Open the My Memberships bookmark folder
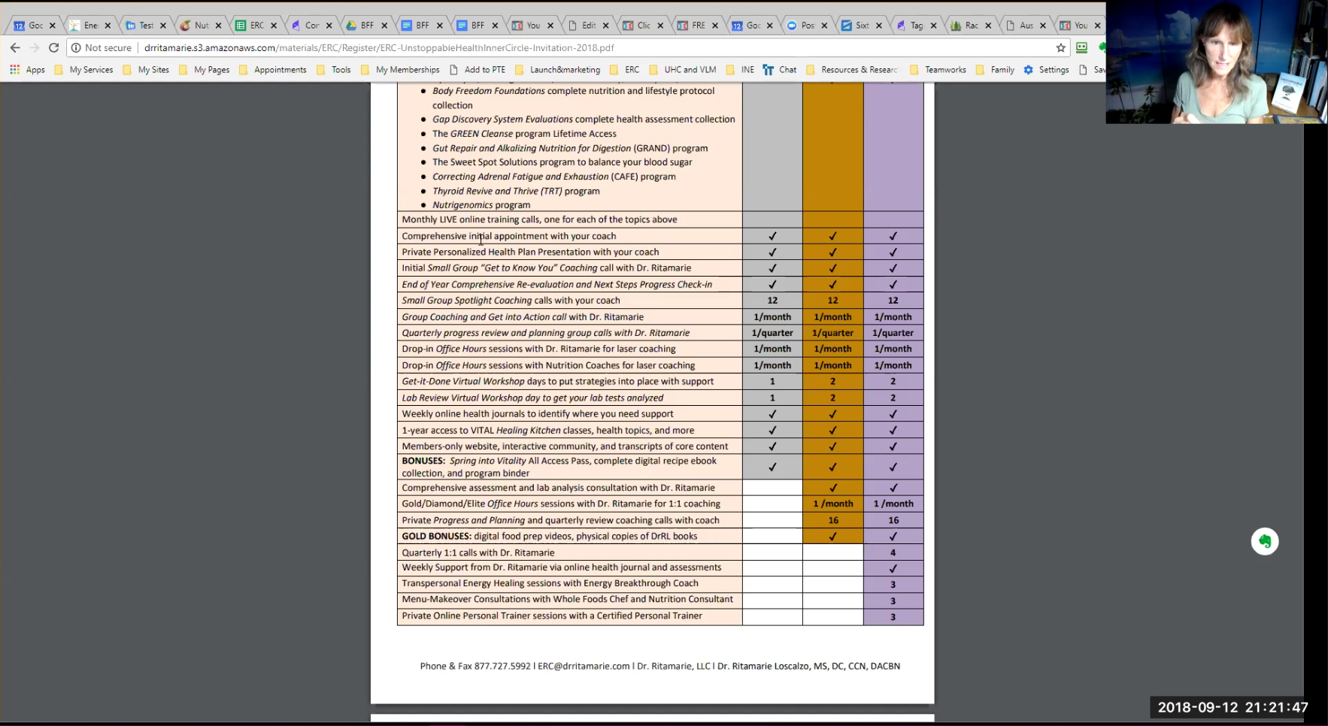The width and height of the screenshot is (1328, 726). (x=401, y=70)
